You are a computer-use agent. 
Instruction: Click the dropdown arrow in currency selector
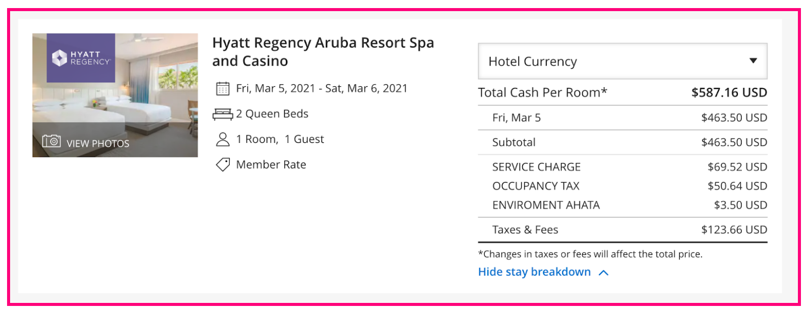(x=753, y=61)
